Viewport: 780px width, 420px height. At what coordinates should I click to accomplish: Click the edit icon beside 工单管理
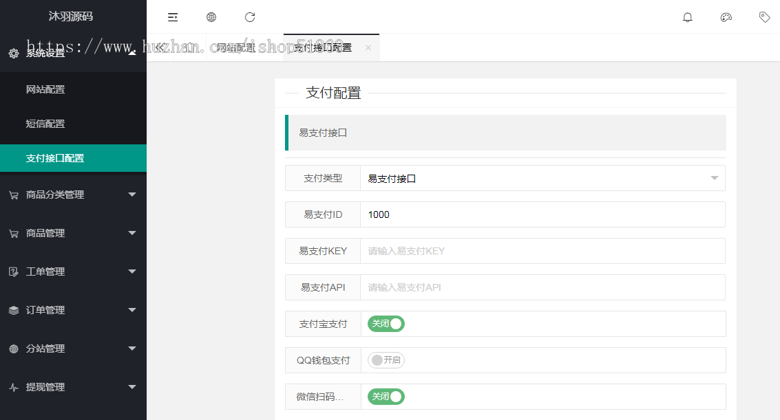14,272
